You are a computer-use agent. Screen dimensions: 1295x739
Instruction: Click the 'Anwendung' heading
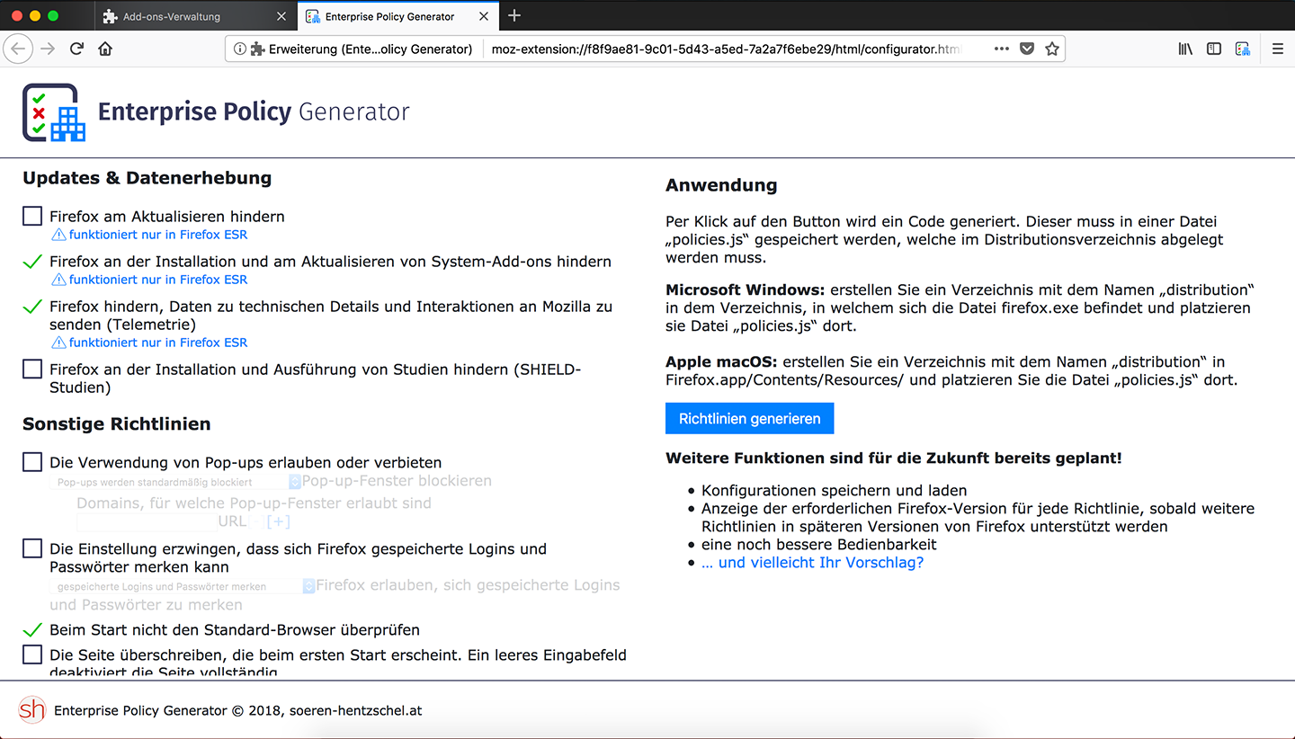[721, 186]
